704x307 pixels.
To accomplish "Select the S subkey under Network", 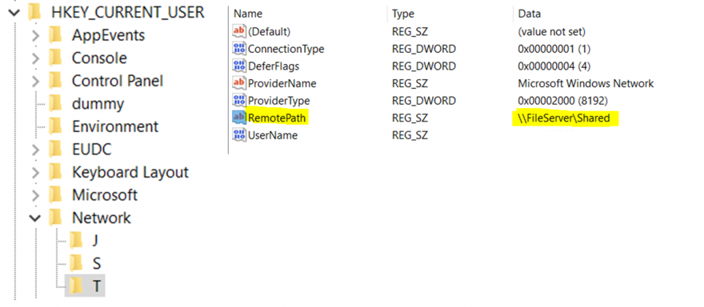I will [96, 263].
